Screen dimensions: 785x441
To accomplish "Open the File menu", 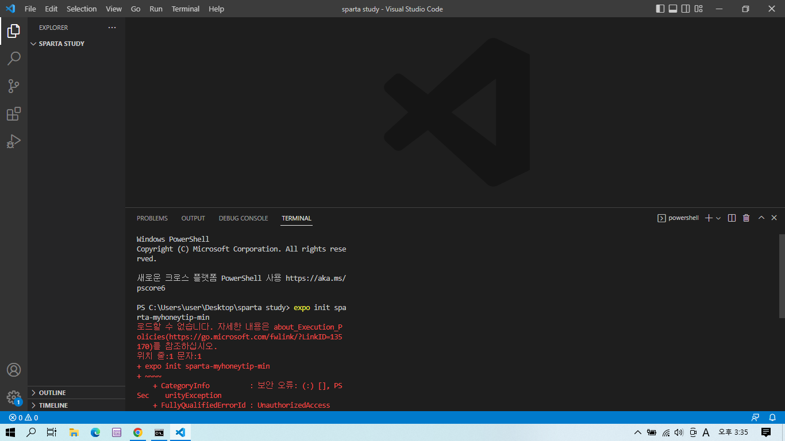I will pyautogui.click(x=30, y=9).
